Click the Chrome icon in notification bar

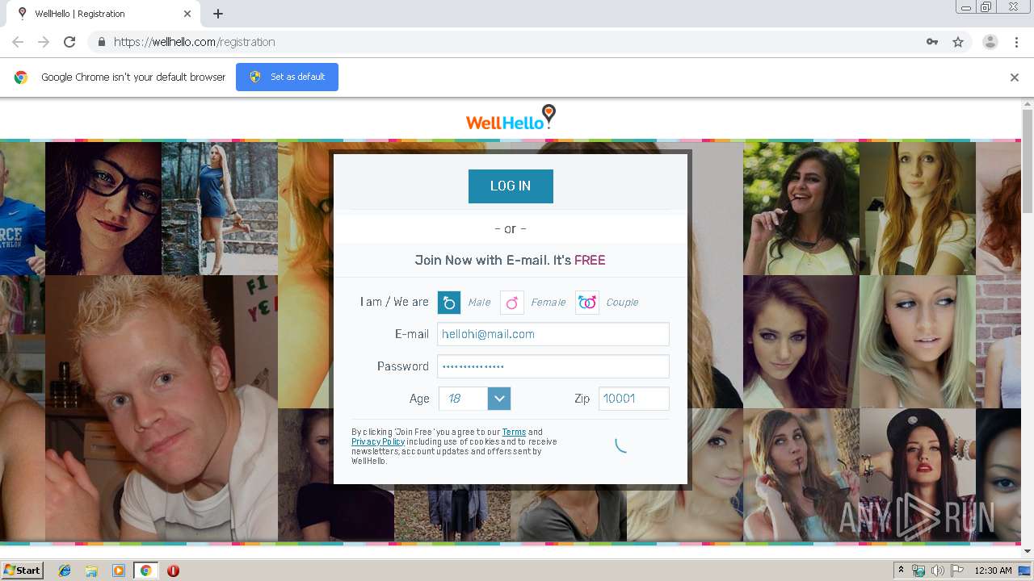pyautogui.click(x=21, y=77)
